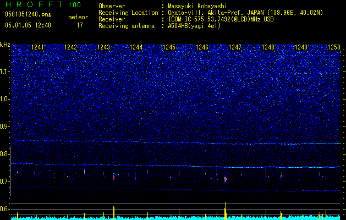Image resolution: width=346 pixels, height=220 pixels.
Task: Click the Receiving Location label
Action: (x=128, y=13)
